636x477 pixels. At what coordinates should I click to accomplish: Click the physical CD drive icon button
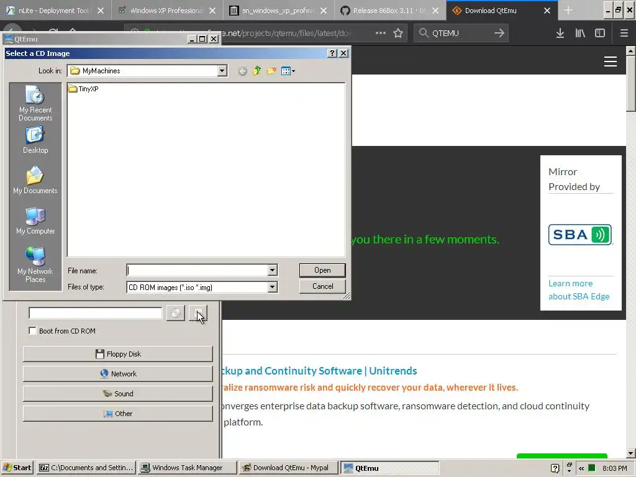(175, 313)
